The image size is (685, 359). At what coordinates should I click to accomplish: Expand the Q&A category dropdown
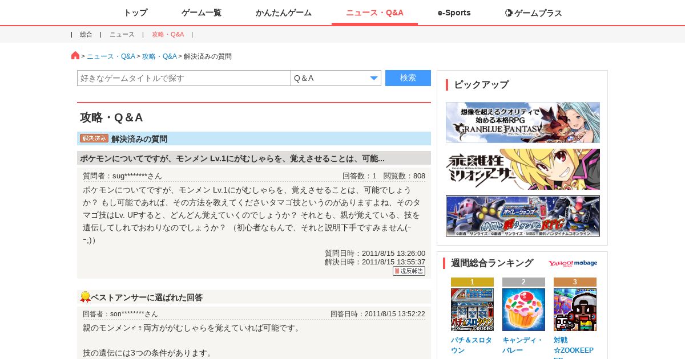[x=336, y=78]
